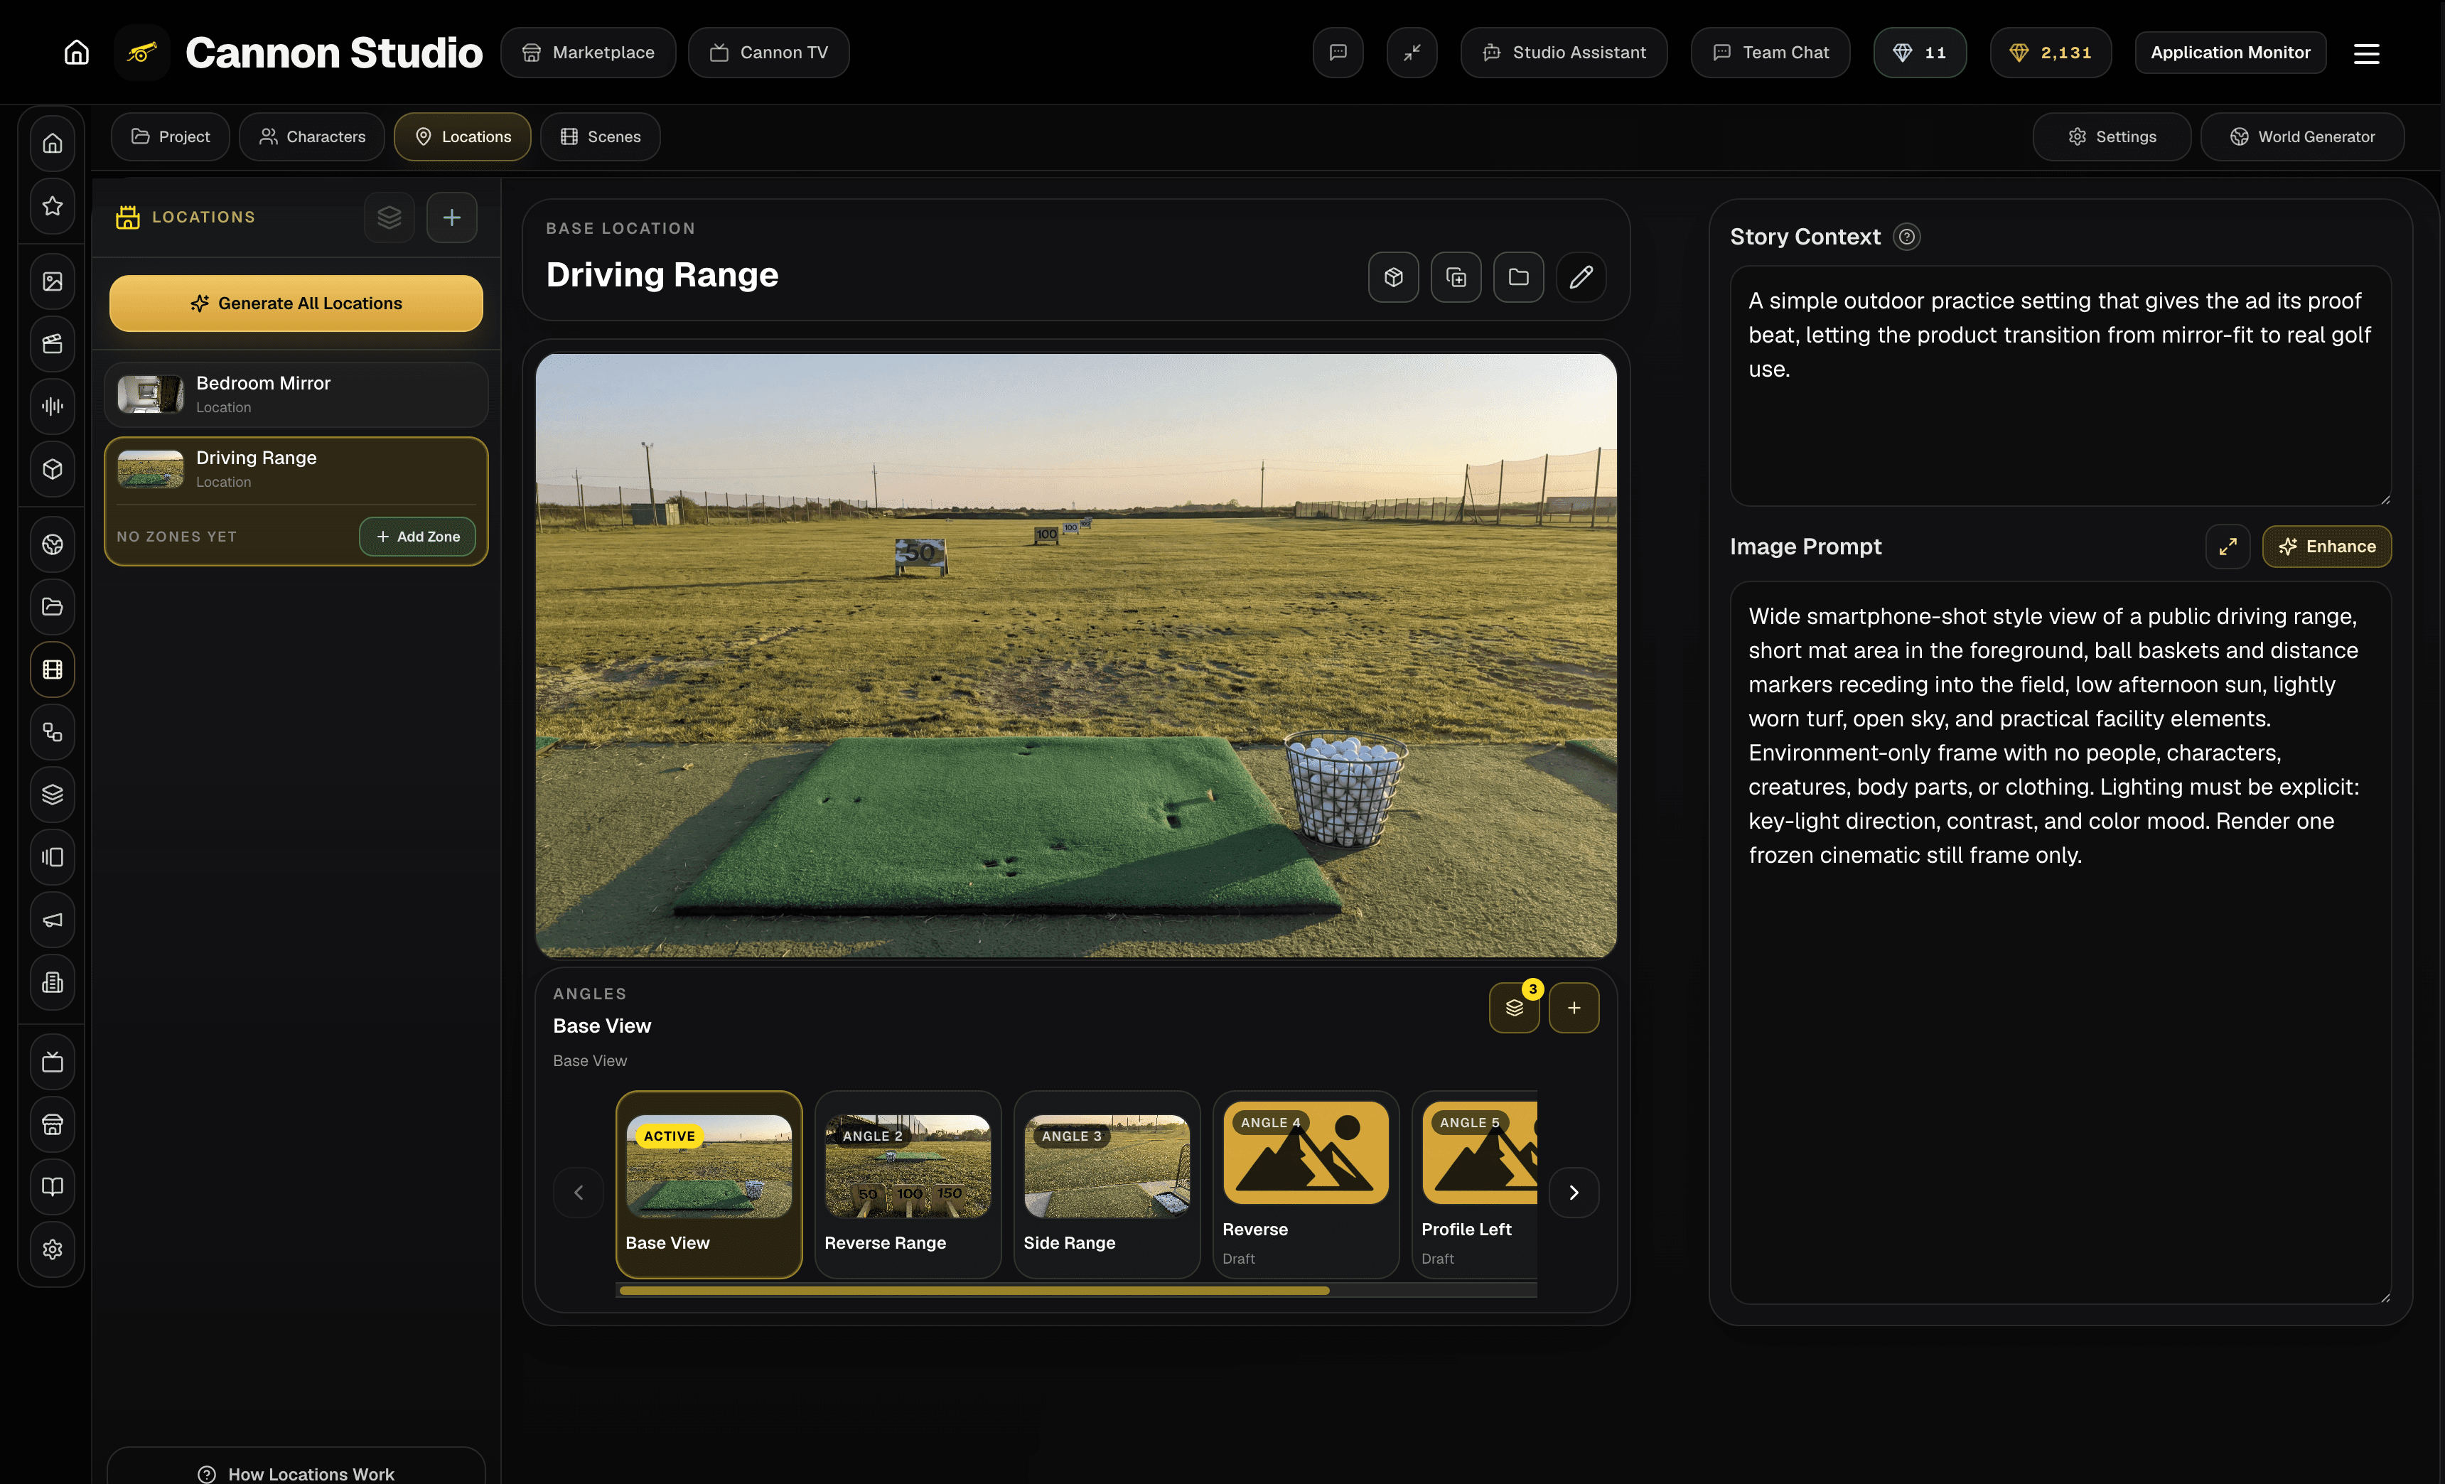Click the duplicate icon for Driving Range
The image size is (2445, 1484).
(1456, 276)
